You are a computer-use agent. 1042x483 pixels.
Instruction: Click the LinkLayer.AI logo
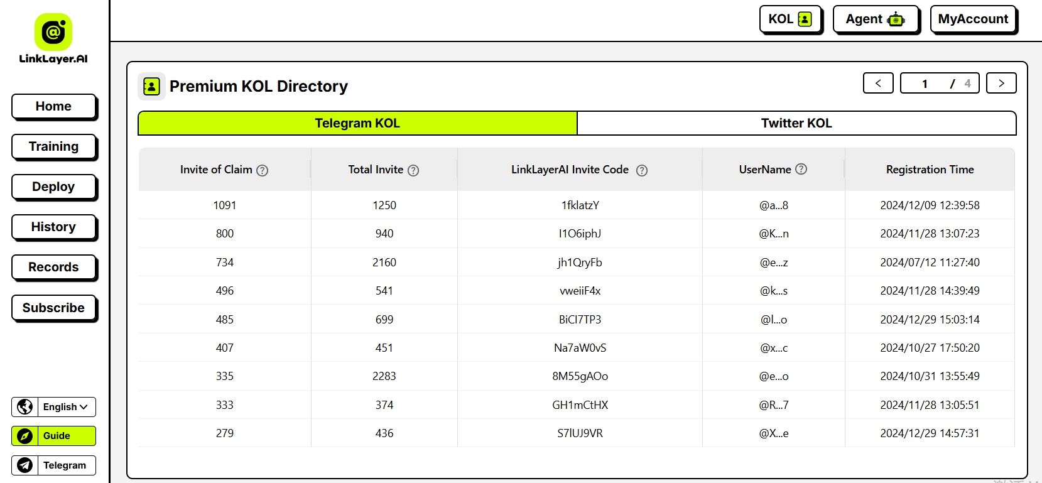click(x=53, y=39)
